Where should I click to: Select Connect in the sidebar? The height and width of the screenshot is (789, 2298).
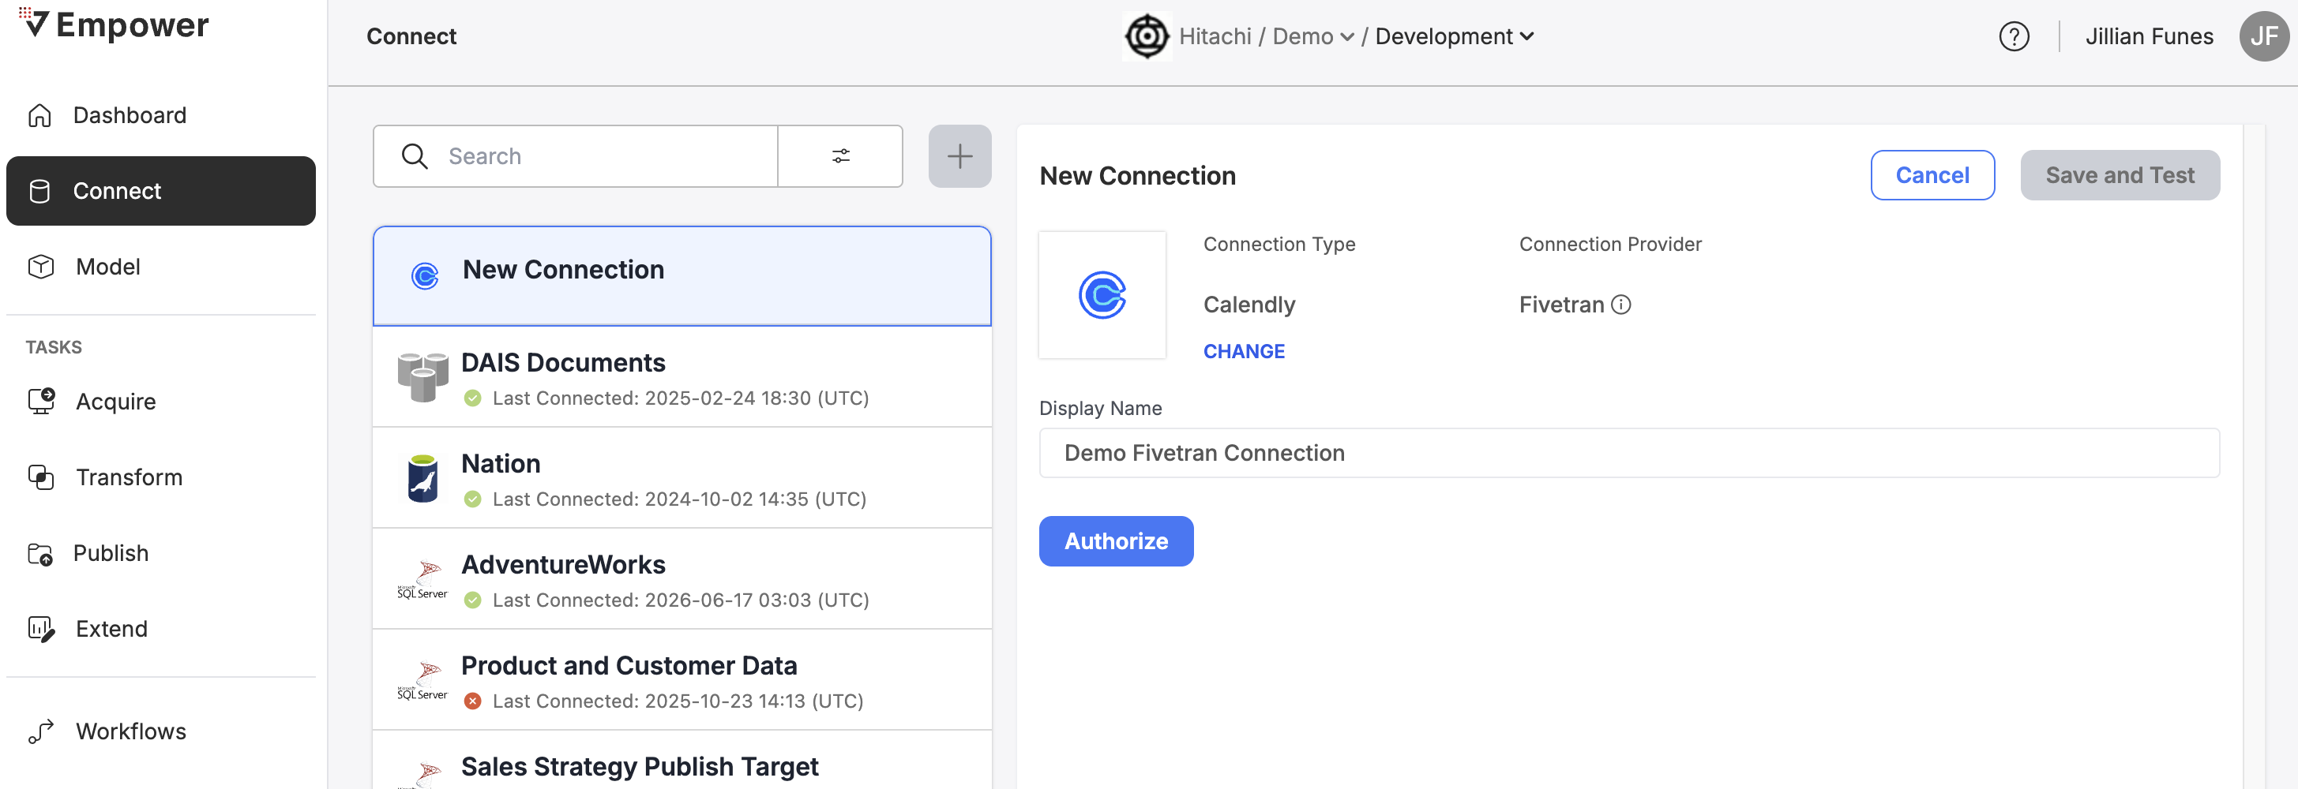(160, 191)
